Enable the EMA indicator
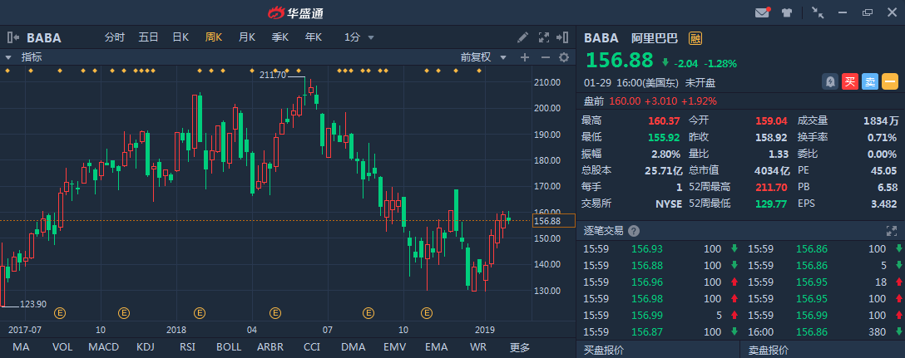Screen dimensions: 905x358 pyautogui.click(x=437, y=347)
